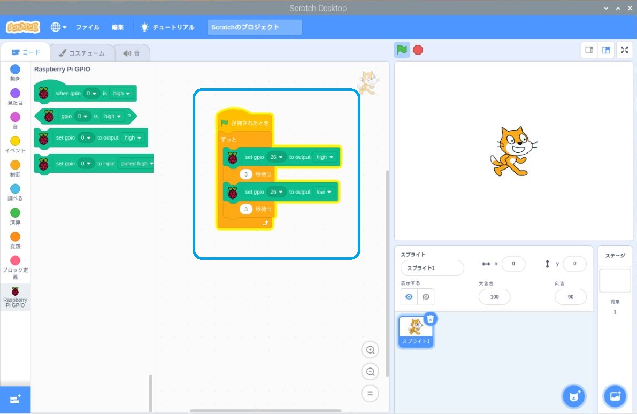The image size is (637, 414).
Task: Run the project with the green flag
Action: point(402,49)
